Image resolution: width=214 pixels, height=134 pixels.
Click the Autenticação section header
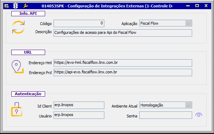click(x=28, y=94)
